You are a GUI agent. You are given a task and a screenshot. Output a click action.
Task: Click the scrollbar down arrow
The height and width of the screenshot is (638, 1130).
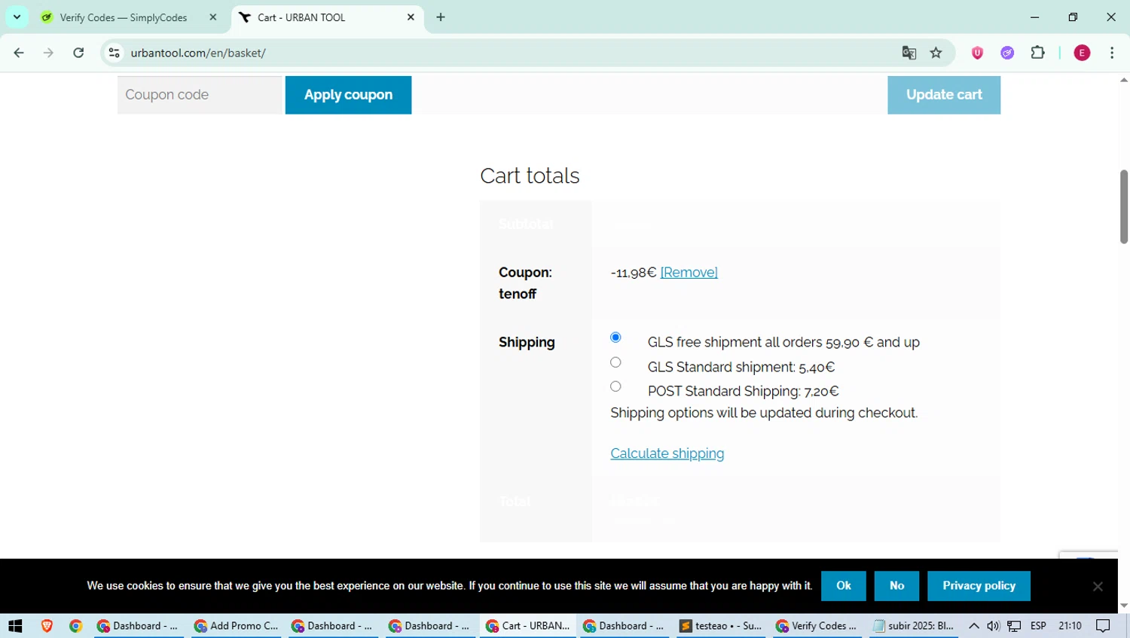[1124, 606]
